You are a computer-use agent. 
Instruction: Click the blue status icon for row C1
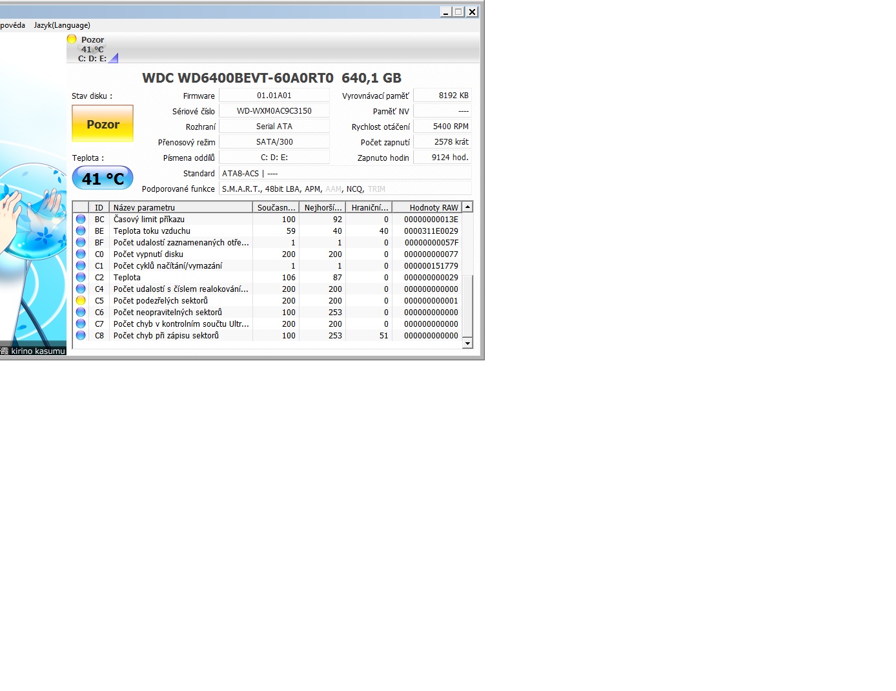pos(81,265)
